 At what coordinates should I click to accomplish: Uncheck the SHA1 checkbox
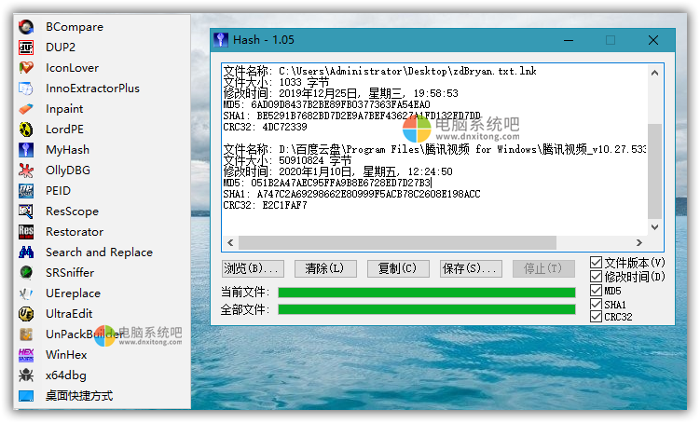pyautogui.click(x=596, y=305)
